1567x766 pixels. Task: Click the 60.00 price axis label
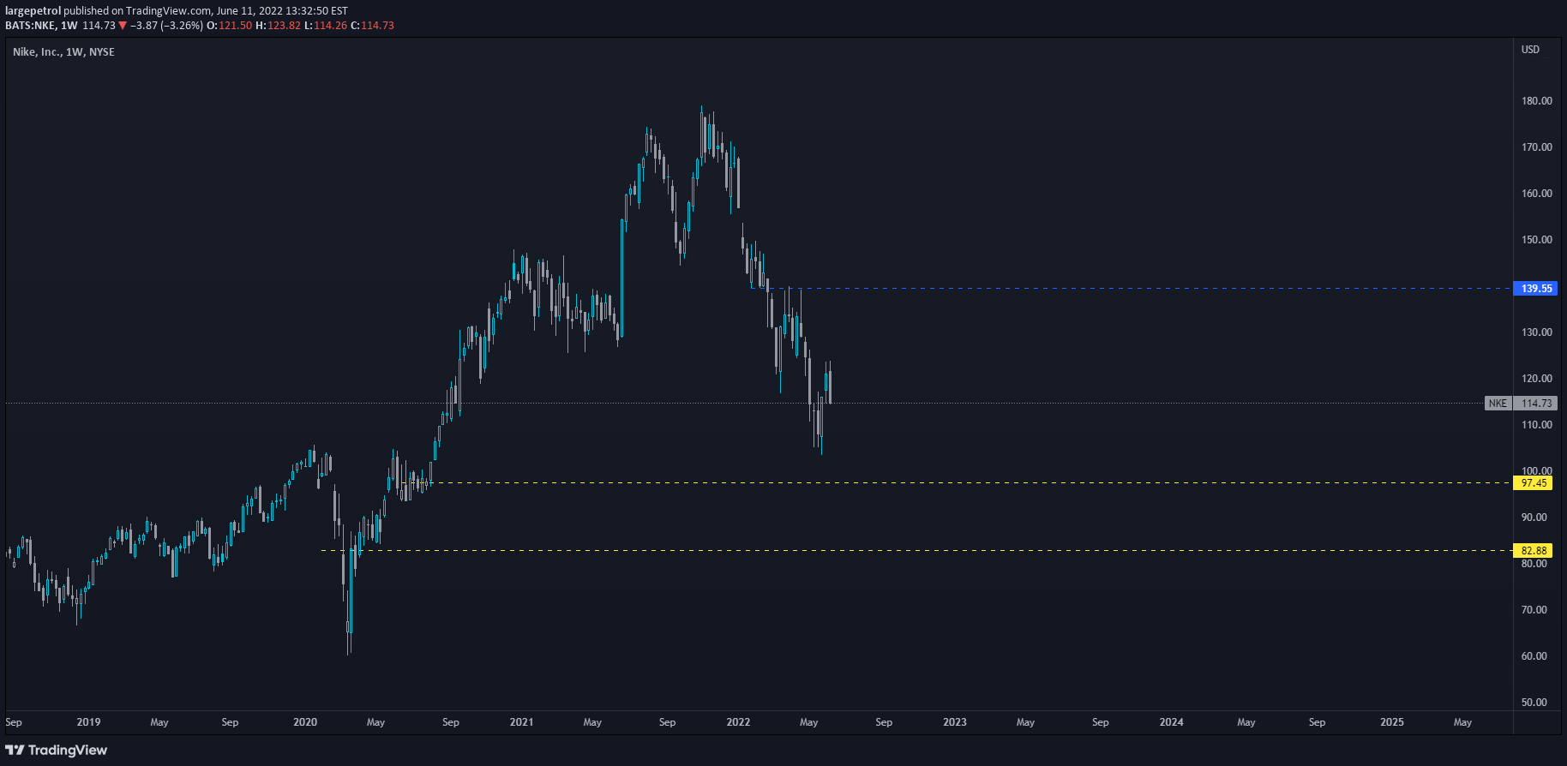click(1534, 656)
